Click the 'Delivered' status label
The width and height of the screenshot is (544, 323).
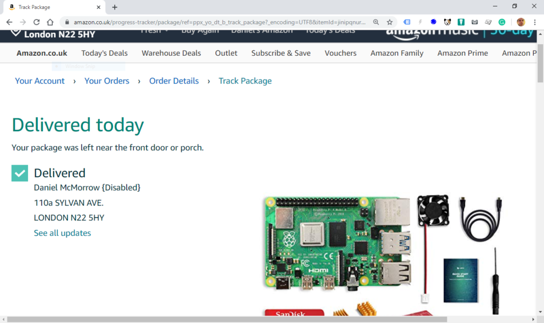(59, 173)
